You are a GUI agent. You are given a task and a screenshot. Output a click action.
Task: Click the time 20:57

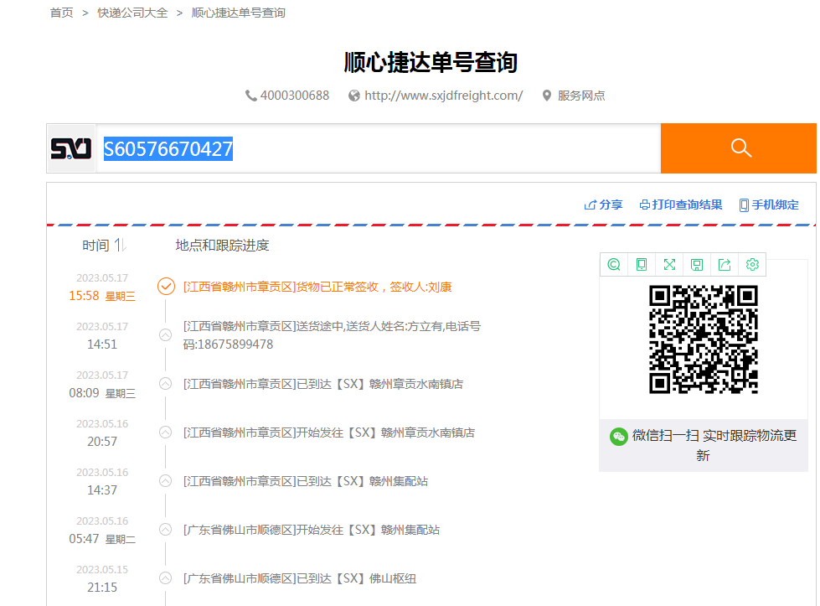pyautogui.click(x=102, y=442)
